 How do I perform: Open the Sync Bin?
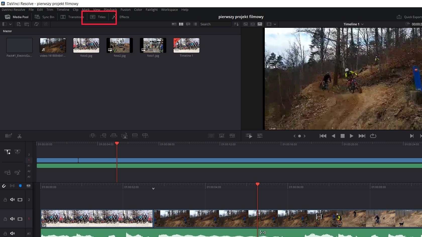[44, 17]
